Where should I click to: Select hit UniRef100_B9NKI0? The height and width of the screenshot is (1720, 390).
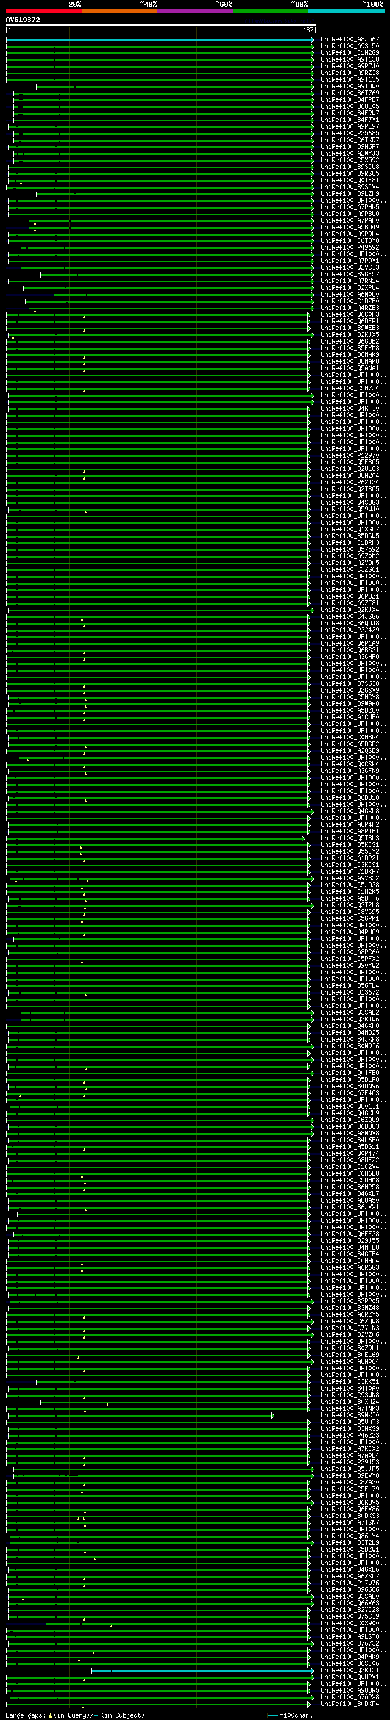[350, 1416]
